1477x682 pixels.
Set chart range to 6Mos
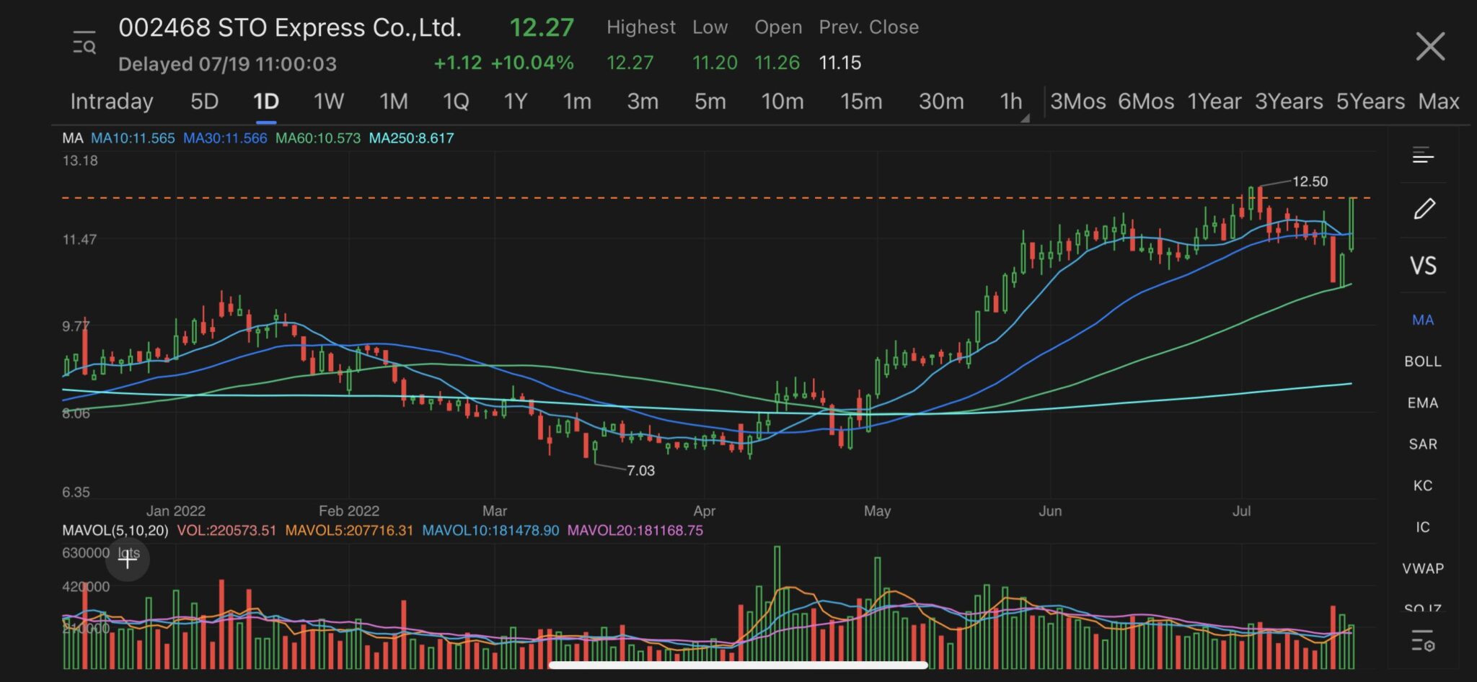point(1146,102)
